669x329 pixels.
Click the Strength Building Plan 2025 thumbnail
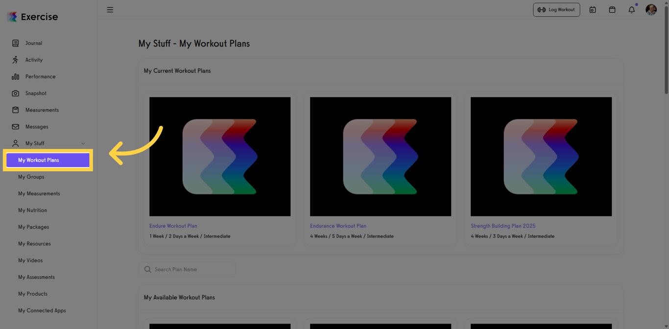point(541,157)
